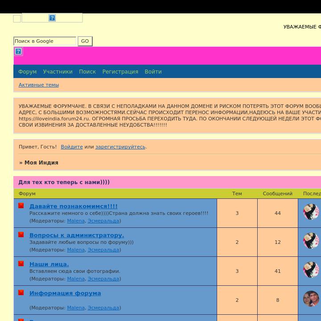Viewport: 321px width, 321px height.
Task: Click the Тем column header
Action: pyautogui.click(x=237, y=193)
